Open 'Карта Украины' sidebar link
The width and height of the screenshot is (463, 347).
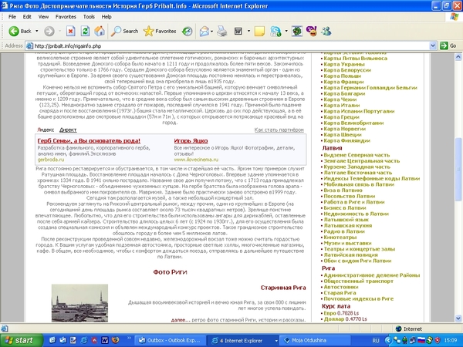pos(344,64)
